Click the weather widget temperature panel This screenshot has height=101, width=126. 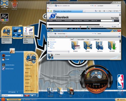pyautogui.click(x=17, y=32)
